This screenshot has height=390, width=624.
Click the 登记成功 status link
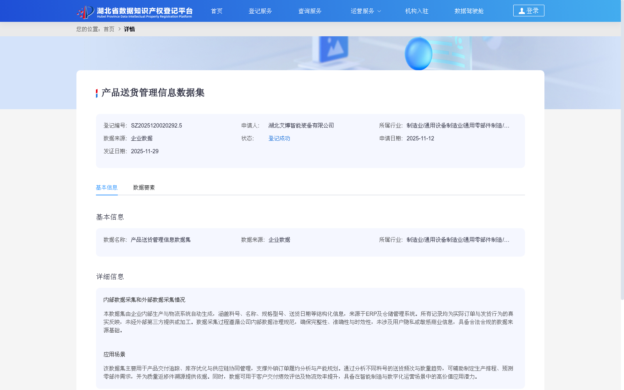click(x=279, y=138)
